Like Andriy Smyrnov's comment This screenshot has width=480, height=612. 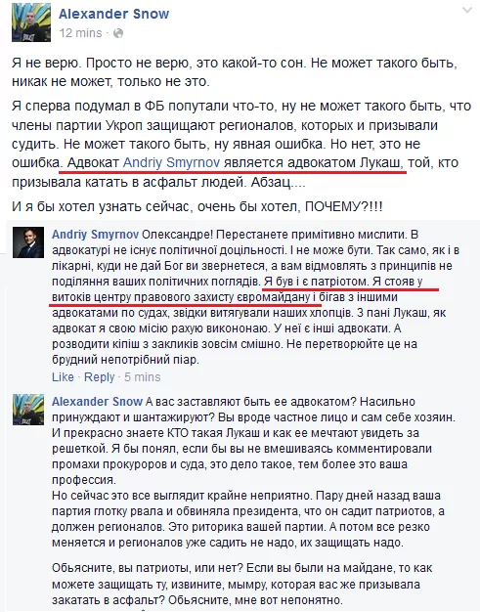tap(63, 377)
